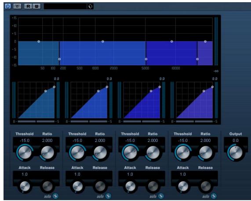Click the crossover handle at 5000 Hz
The image size is (251, 201).
[146, 59]
